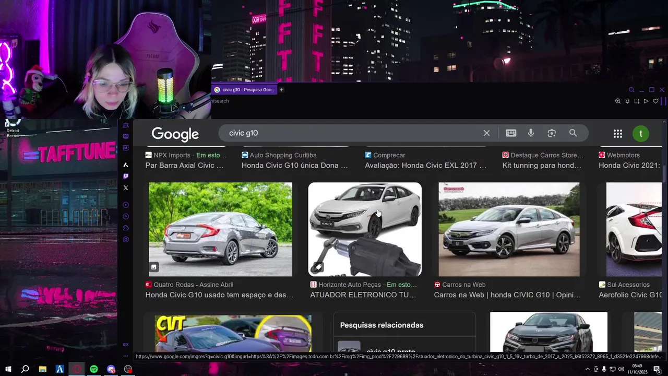Bookmark page with the heart icon
This screenshot has width=668, height=376.
point(655,101)
